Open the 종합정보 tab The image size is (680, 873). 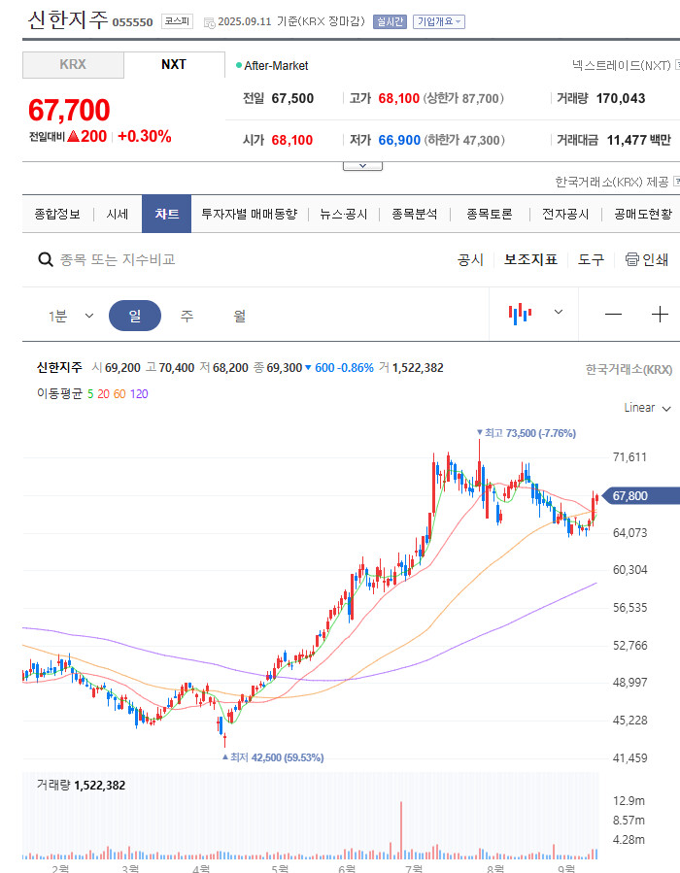pos(57,214)
